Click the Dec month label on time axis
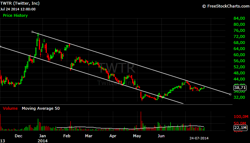 tap(19, 136)
